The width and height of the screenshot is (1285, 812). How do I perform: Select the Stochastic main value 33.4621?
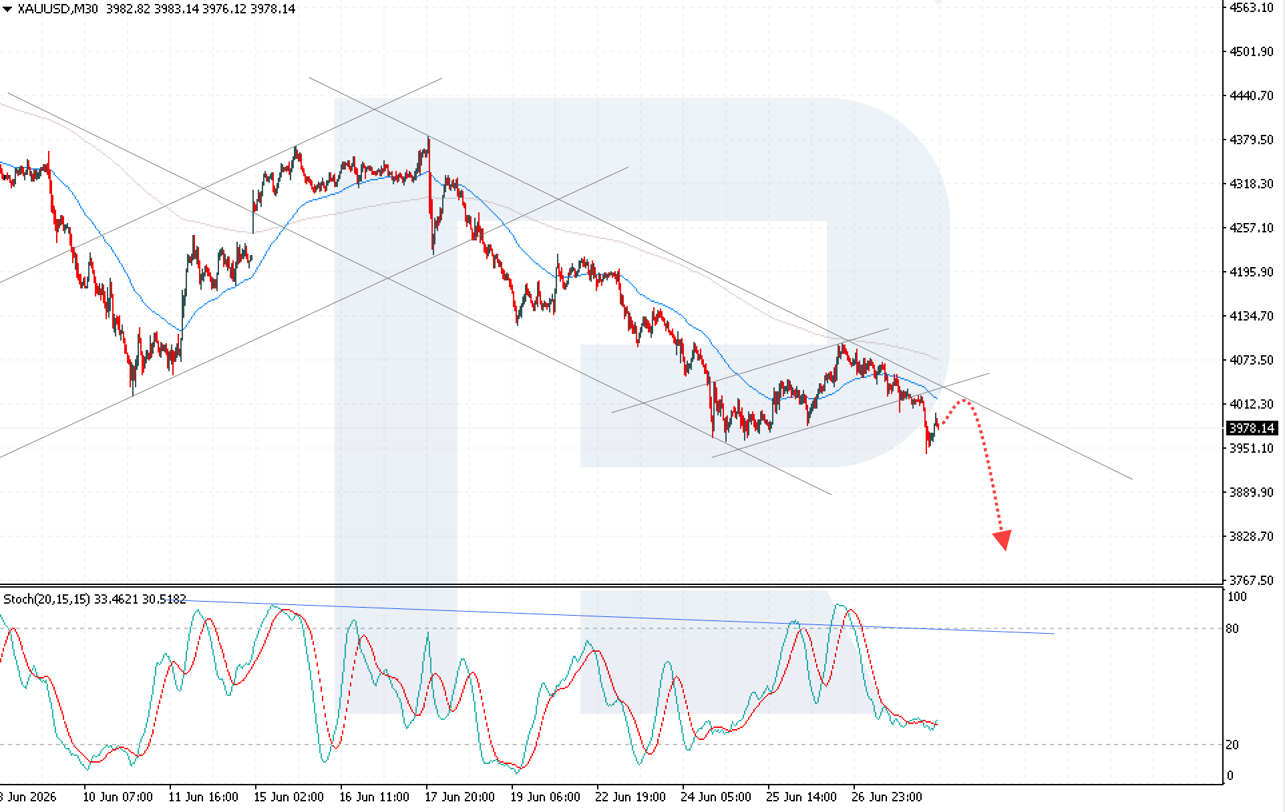116,599
